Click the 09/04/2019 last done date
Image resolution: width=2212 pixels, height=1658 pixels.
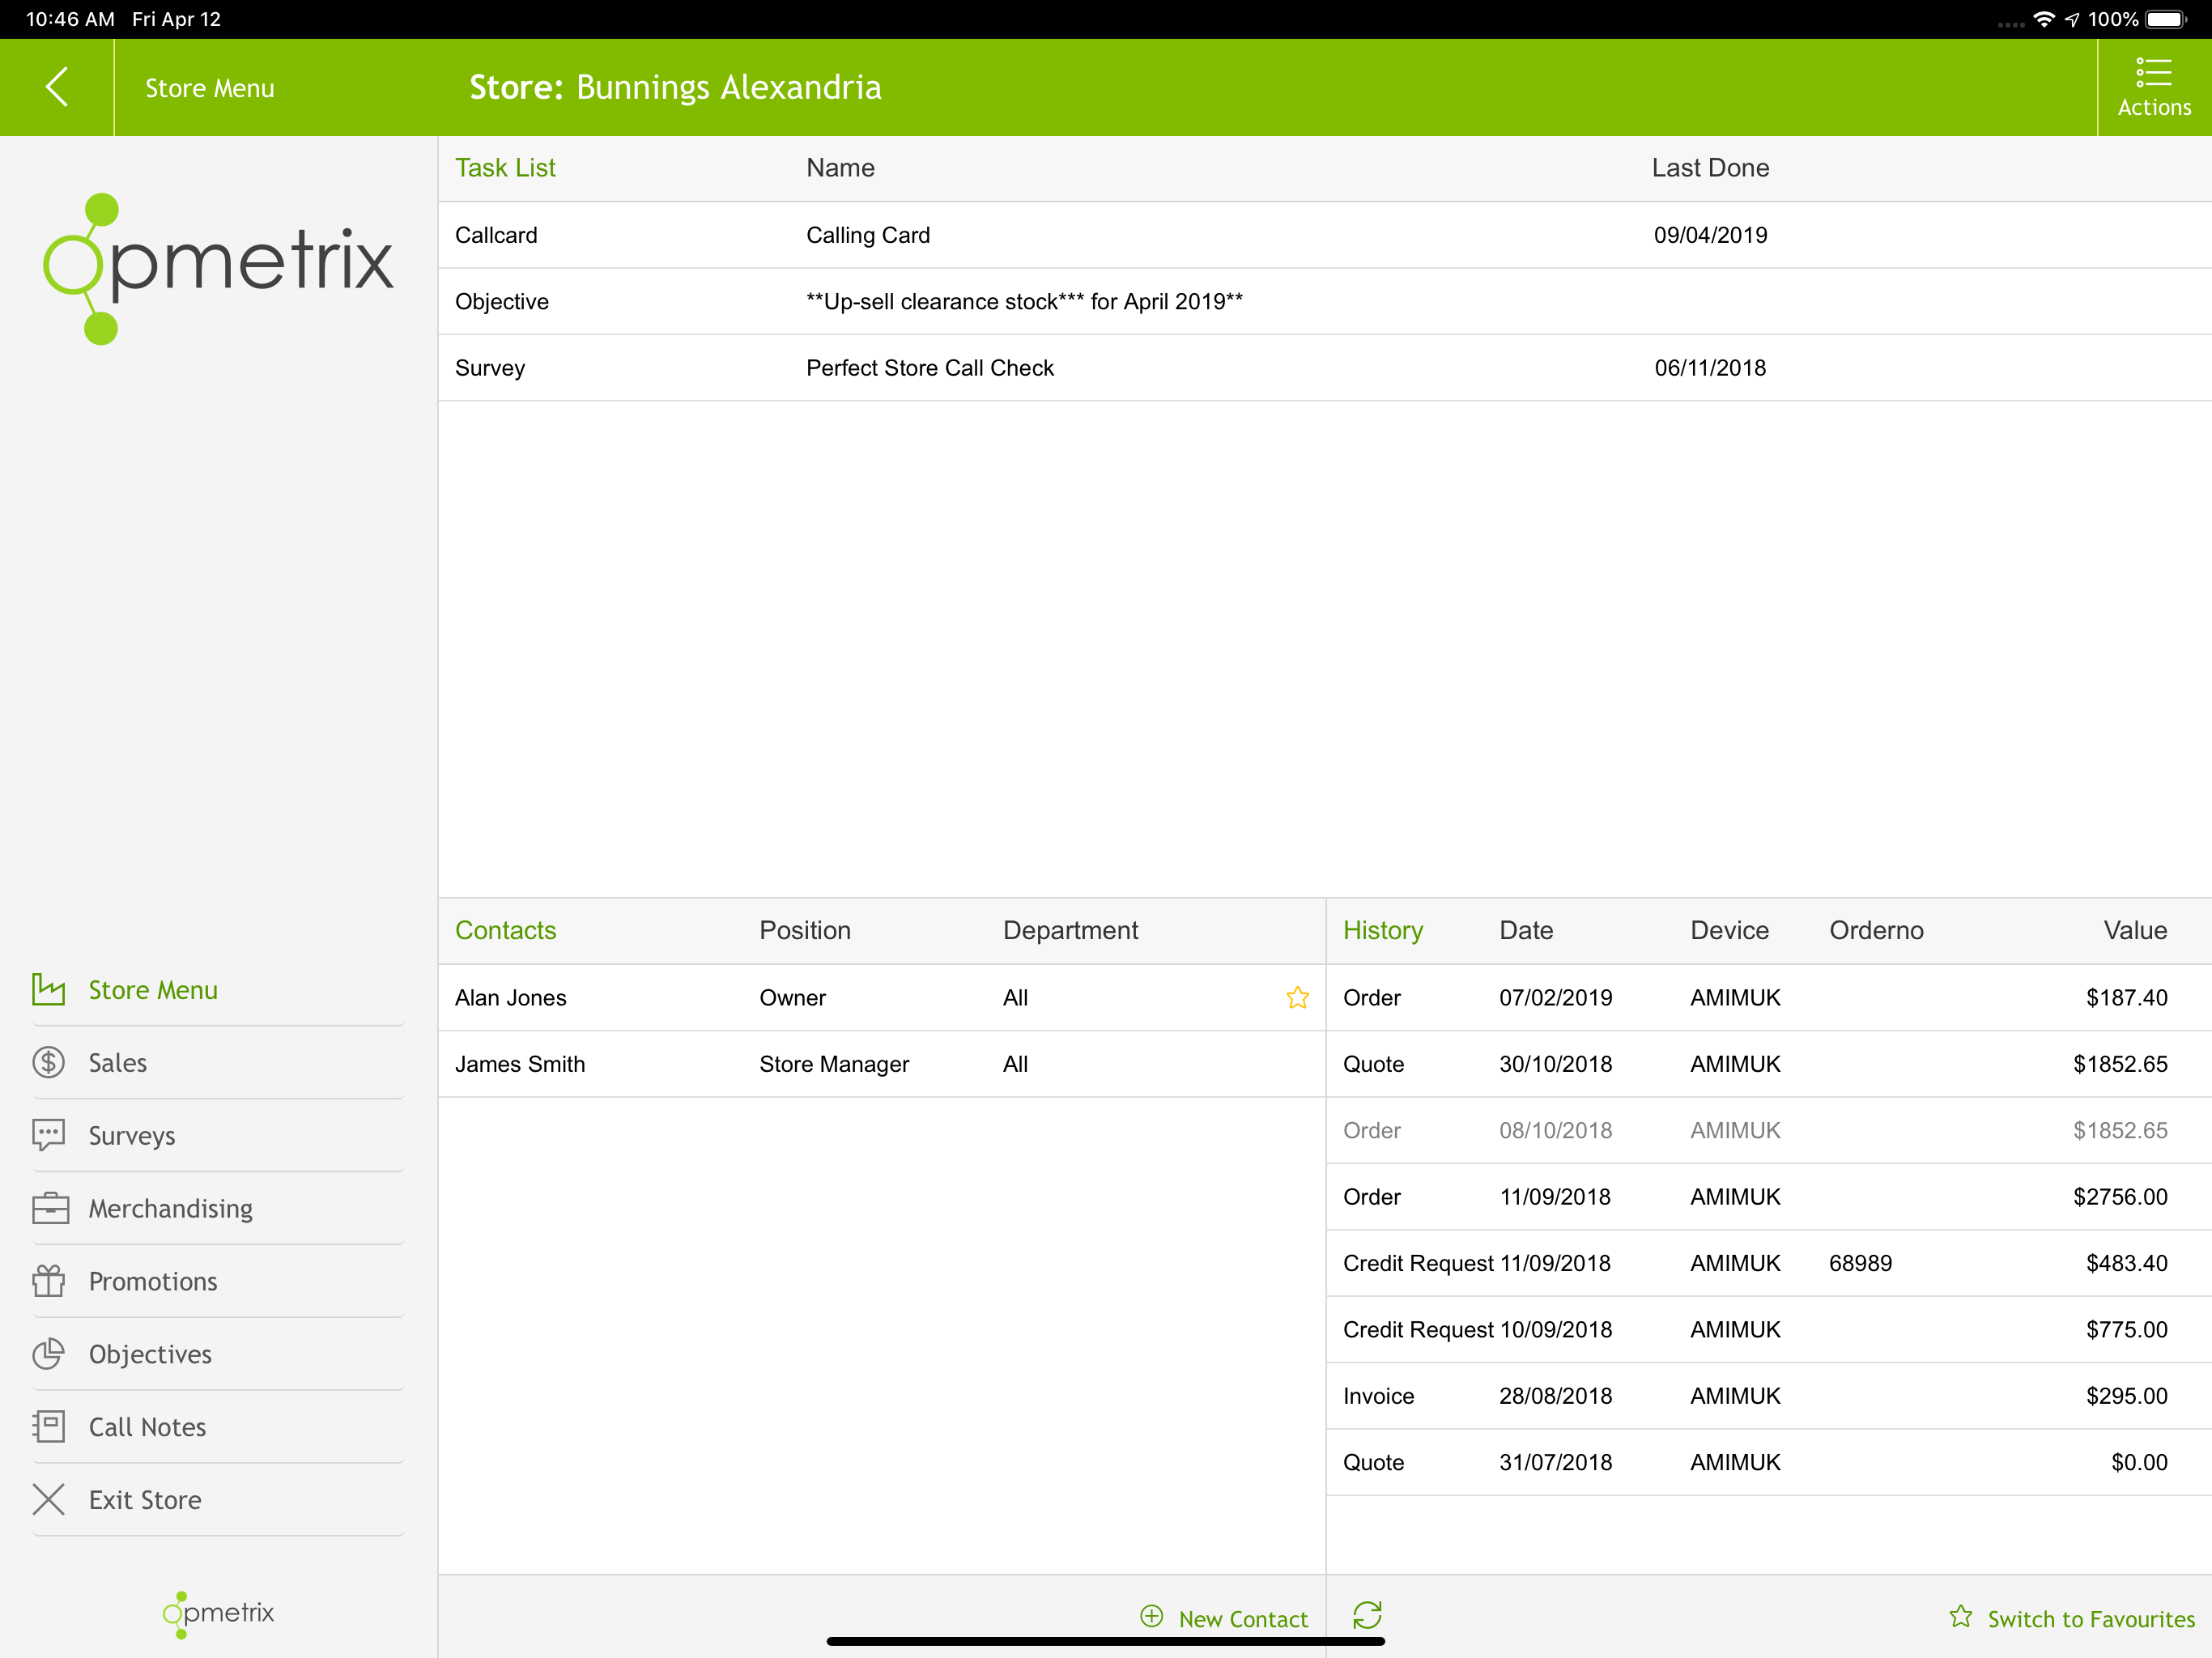[x=1710, y=235]
